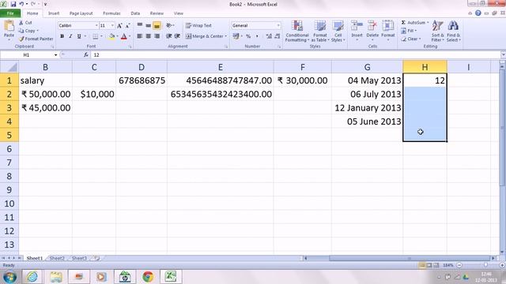Select column E header
The image size is (506, 284).
(220, 67)
